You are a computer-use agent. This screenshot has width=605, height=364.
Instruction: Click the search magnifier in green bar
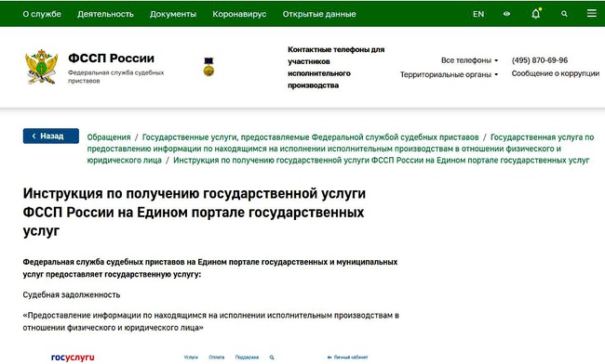(x=564, y=14)
